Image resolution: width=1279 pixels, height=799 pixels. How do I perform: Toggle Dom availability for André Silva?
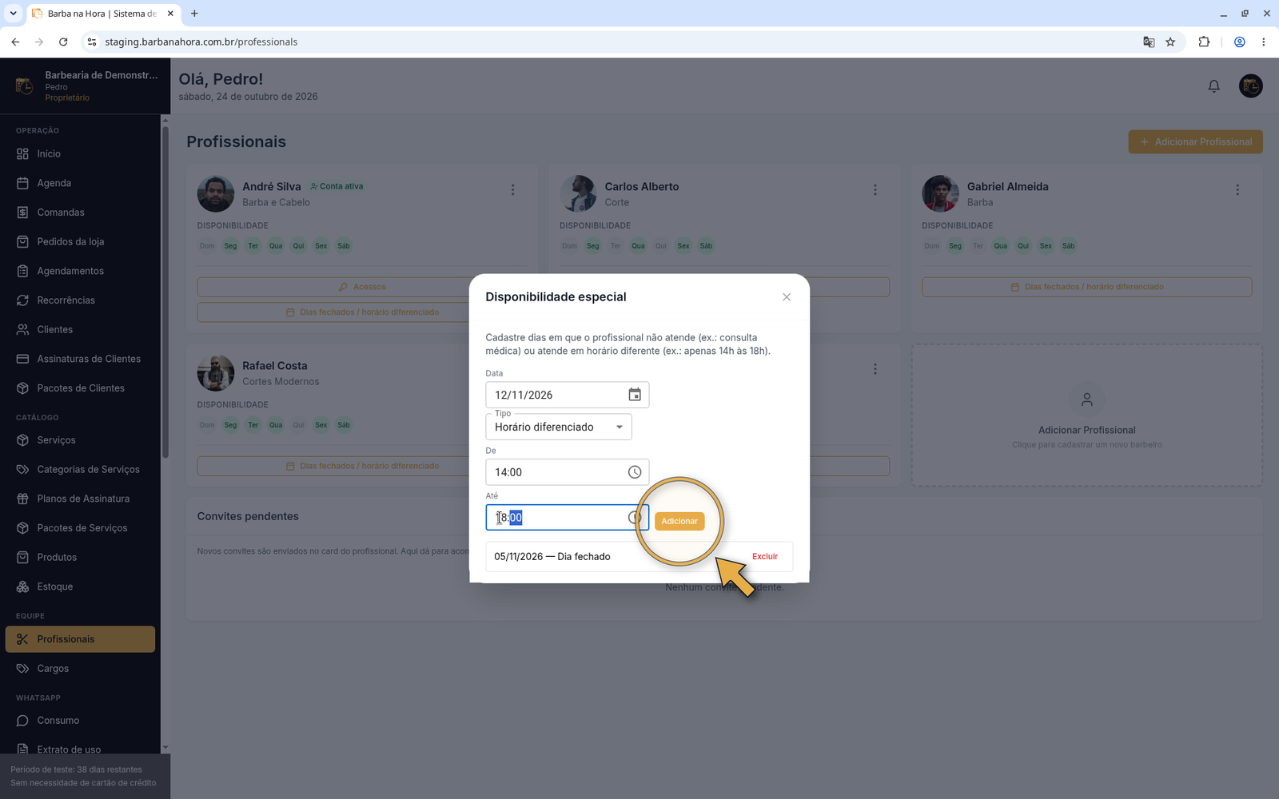pyautogui.click(x=207, y=246)
